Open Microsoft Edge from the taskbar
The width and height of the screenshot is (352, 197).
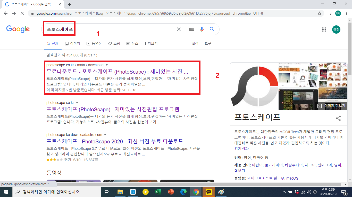tap(183, 192)
